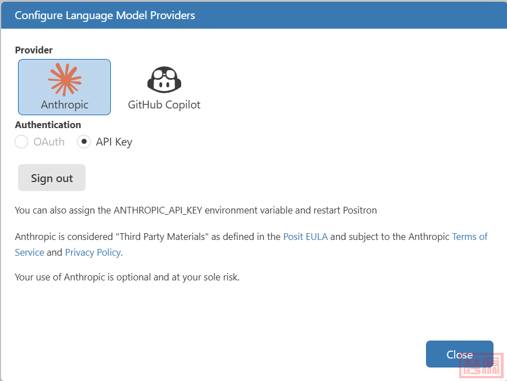The height and width of the screenshot is (381, 507).
Task: Open the Privacy Policy link
Action: click(93, 252)
